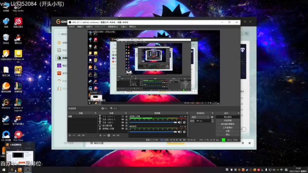308x173 pixels.
Task: Mute the first mixer track speaker icon
Action: click(x=179, y=122)
